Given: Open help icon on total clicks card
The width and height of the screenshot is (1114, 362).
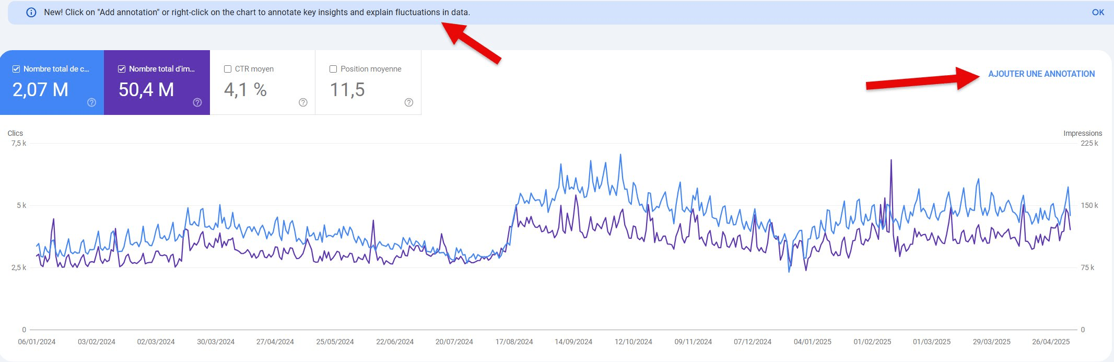Looking at the screenshot, I should (x=91, y=102).
